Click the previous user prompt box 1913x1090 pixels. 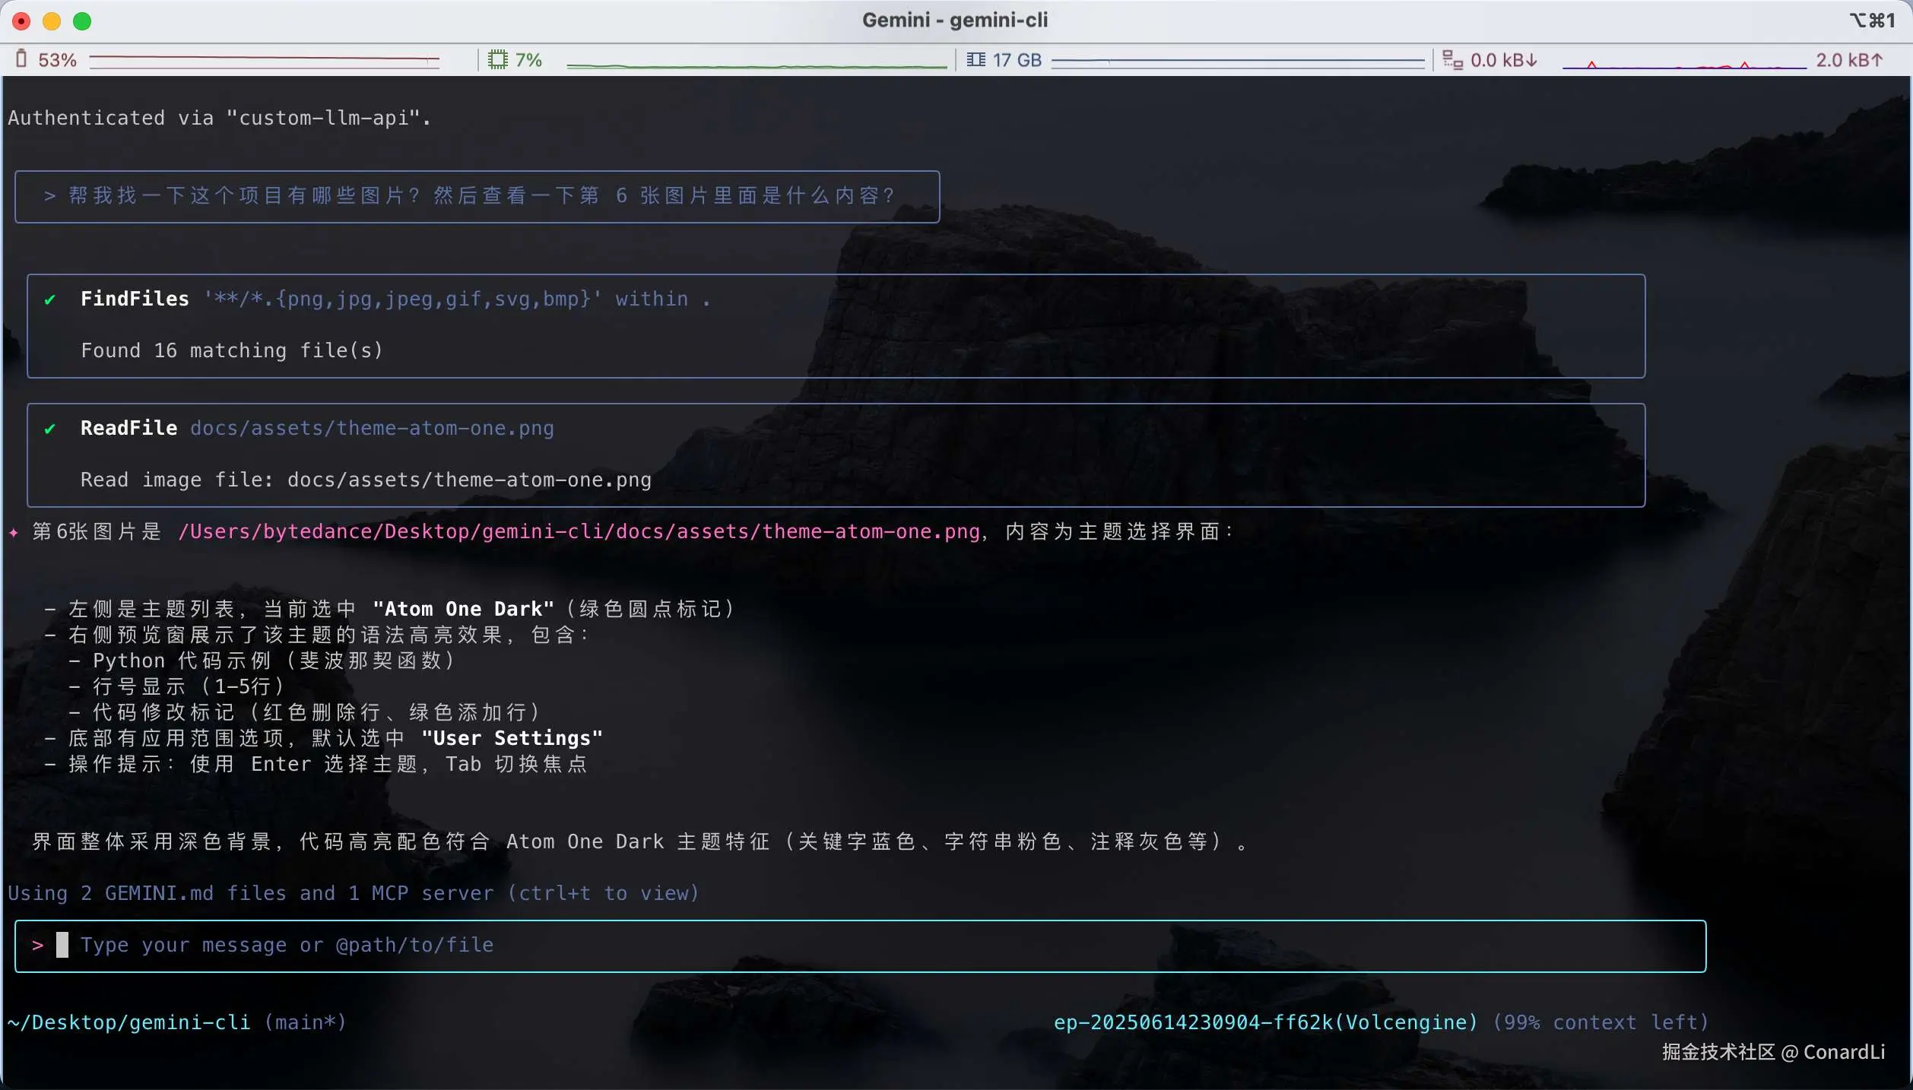tap(477, 196)
